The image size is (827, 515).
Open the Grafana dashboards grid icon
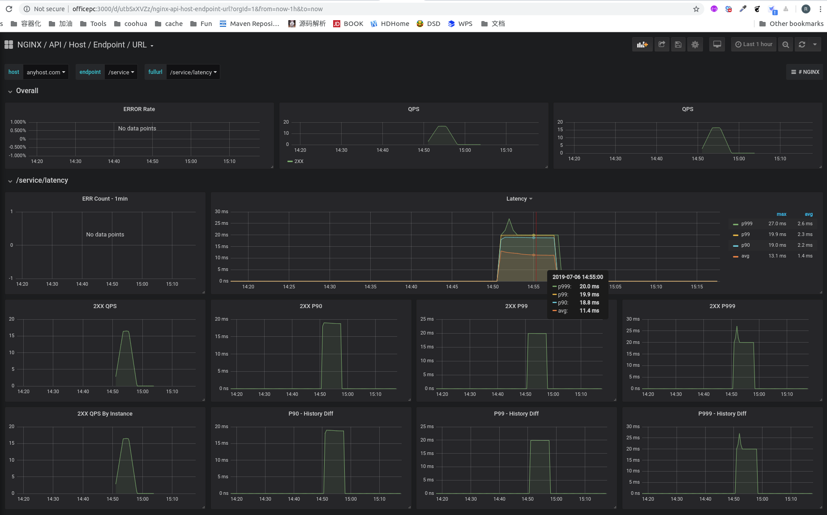[9, 44]
